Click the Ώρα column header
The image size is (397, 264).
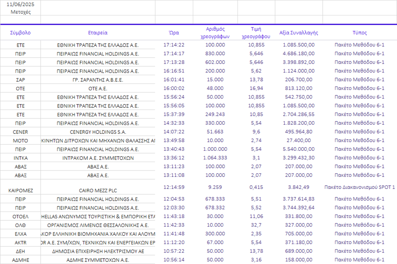[x=174, y=33]
